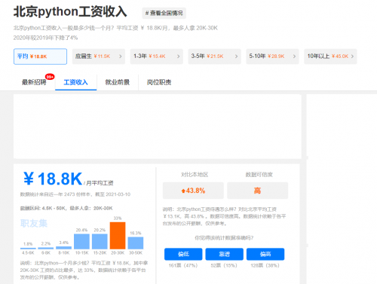This screenshot has height=284, width=377.
Task: Click the up arrow beside 43.8%
Action: (x=183, y=191)
